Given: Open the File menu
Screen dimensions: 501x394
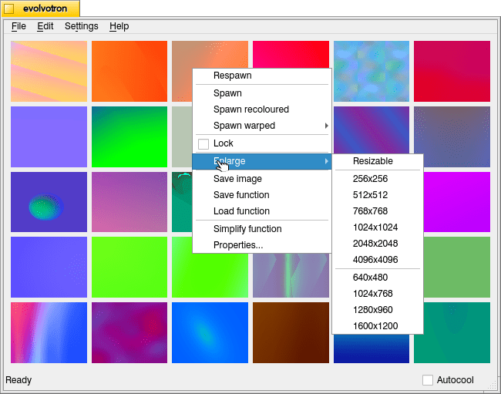Looking at the screenshot, I should [x=18, y=26].
